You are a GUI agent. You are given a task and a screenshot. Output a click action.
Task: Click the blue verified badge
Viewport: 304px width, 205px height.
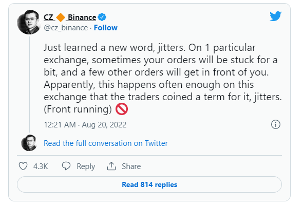point(102,17)
